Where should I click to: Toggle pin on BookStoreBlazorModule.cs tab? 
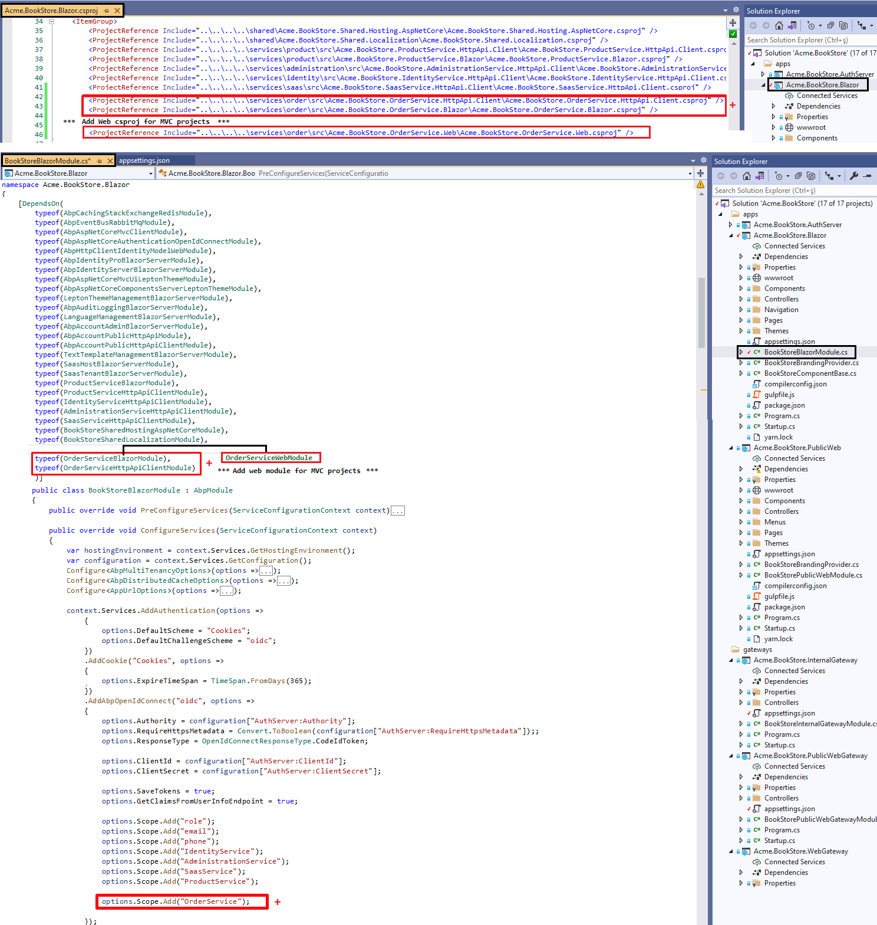99,160
